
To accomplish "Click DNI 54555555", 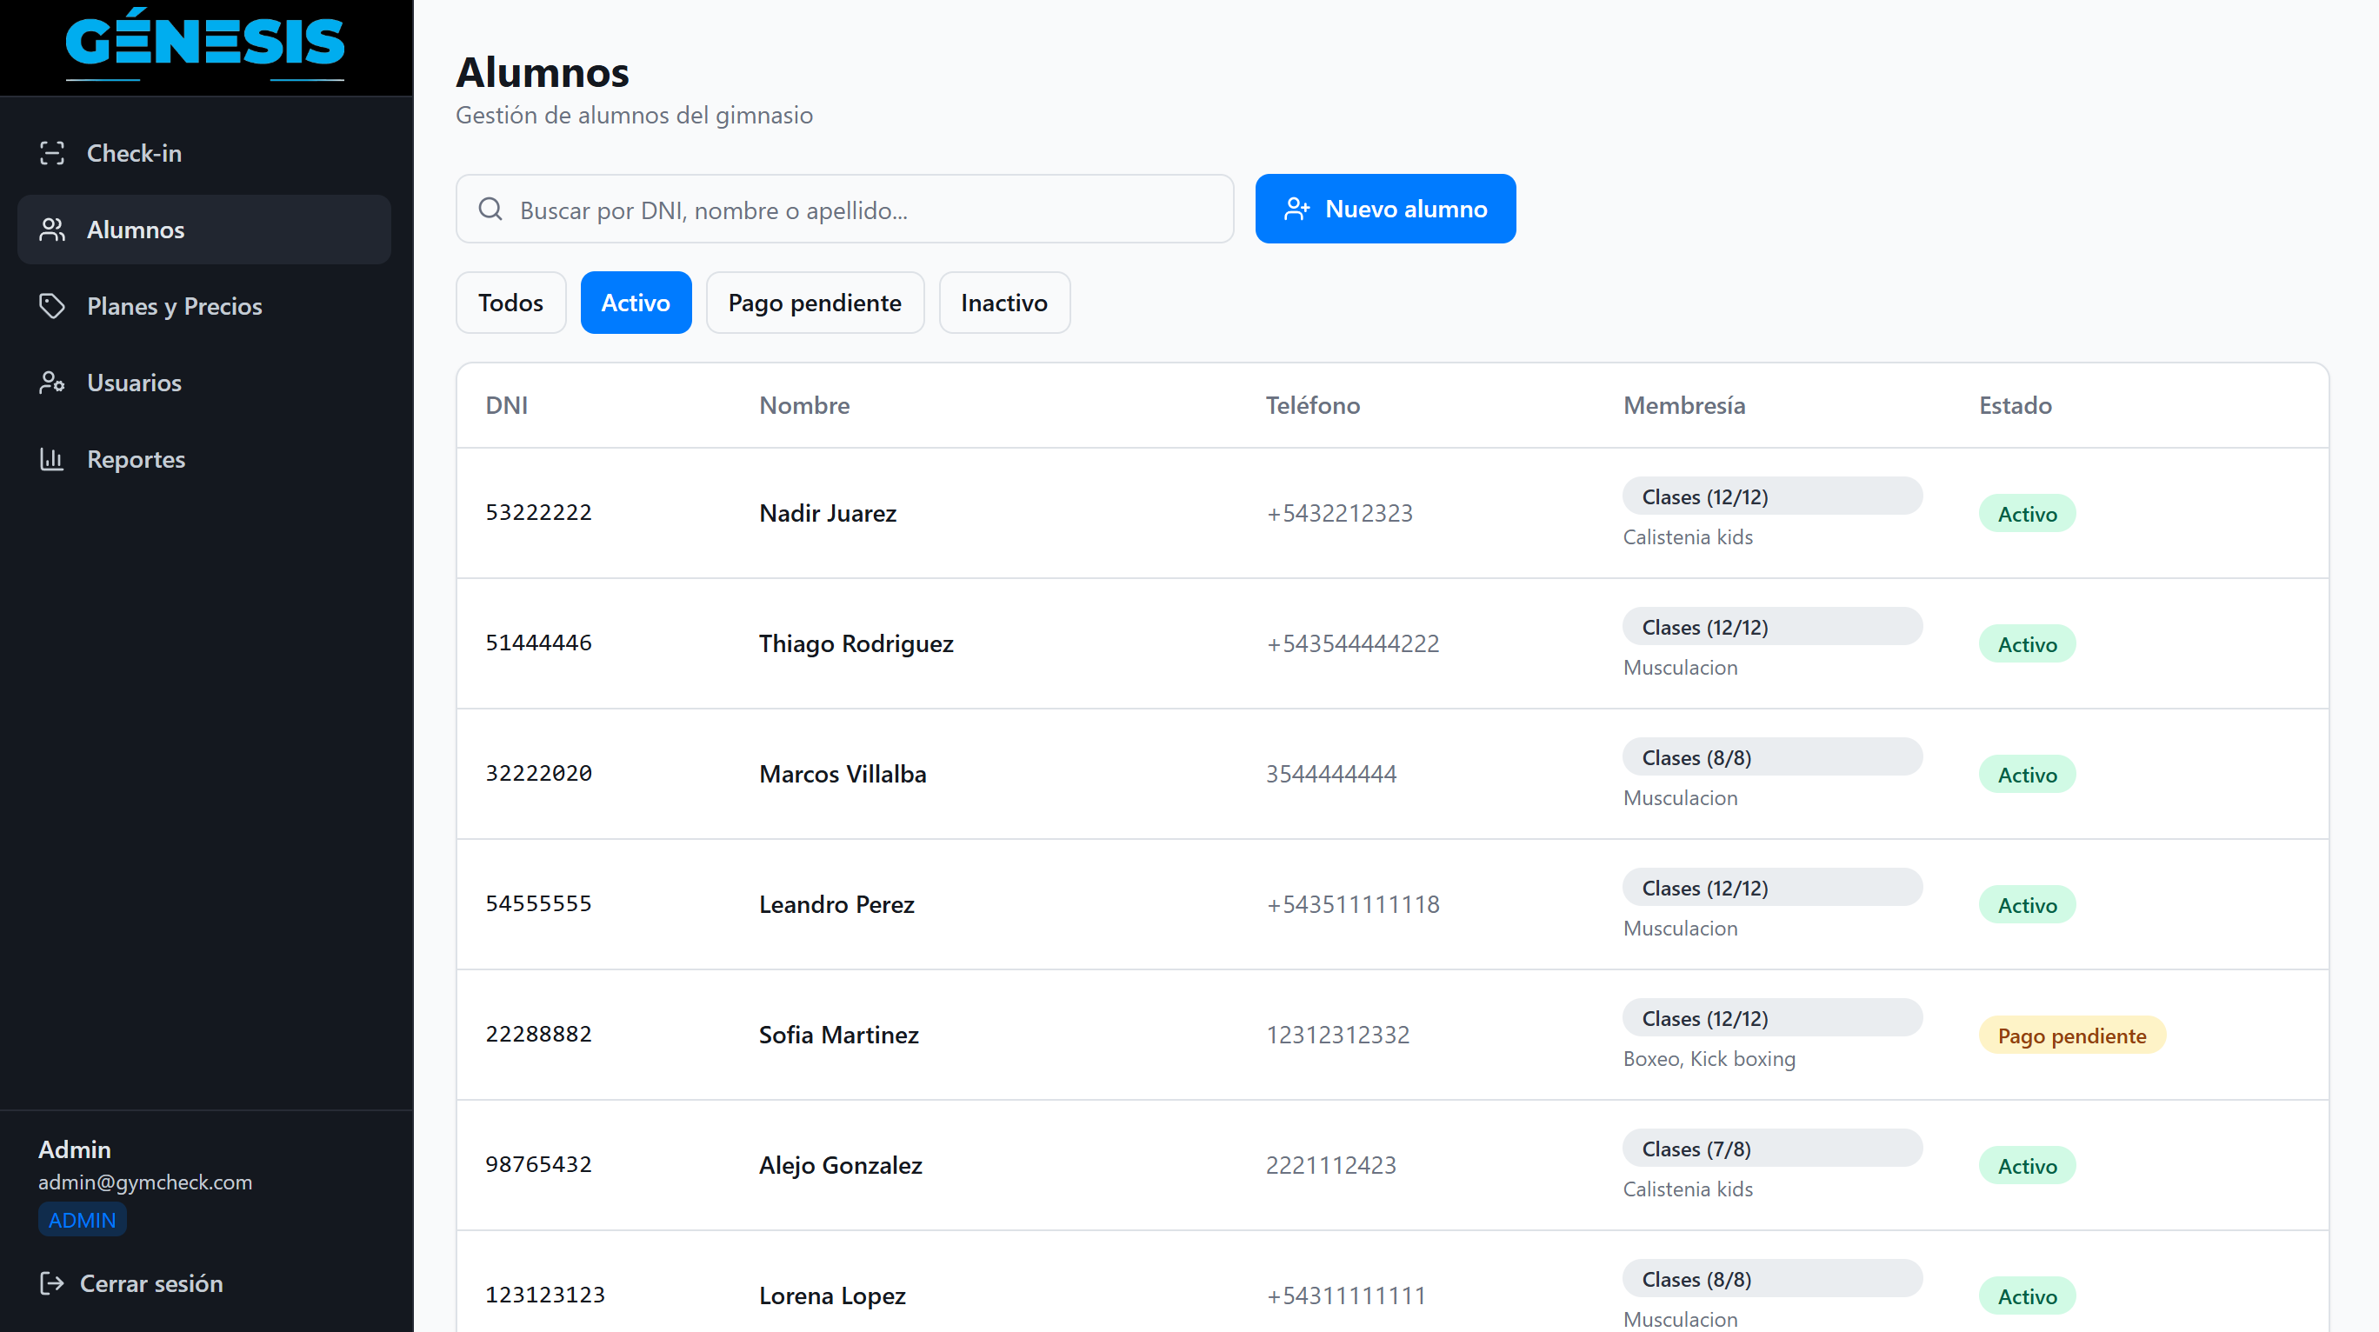I will pos(538,903).
